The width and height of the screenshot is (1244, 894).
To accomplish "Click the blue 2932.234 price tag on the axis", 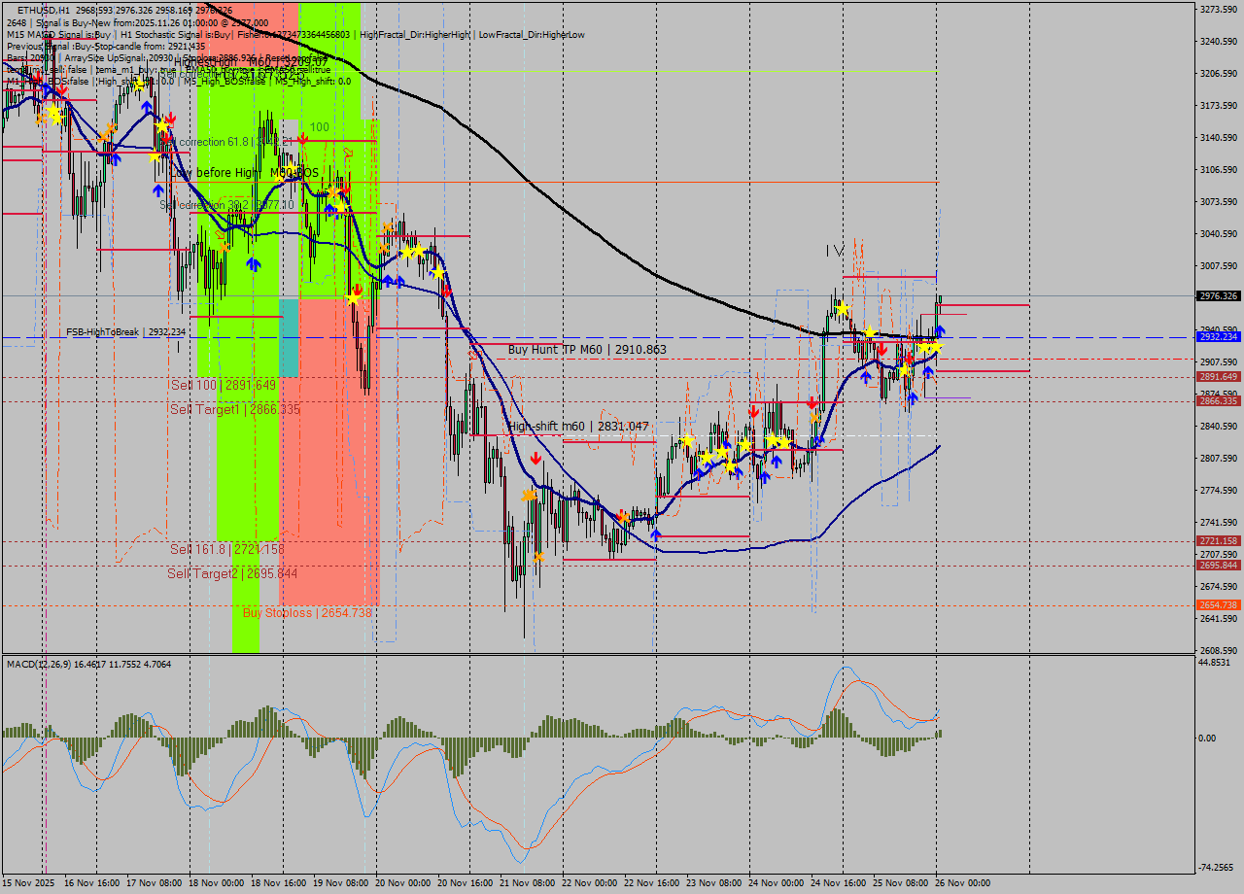I will click(1218, 335).
